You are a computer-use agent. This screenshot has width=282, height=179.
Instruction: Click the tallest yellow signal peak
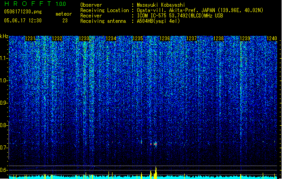coord(156,173)
